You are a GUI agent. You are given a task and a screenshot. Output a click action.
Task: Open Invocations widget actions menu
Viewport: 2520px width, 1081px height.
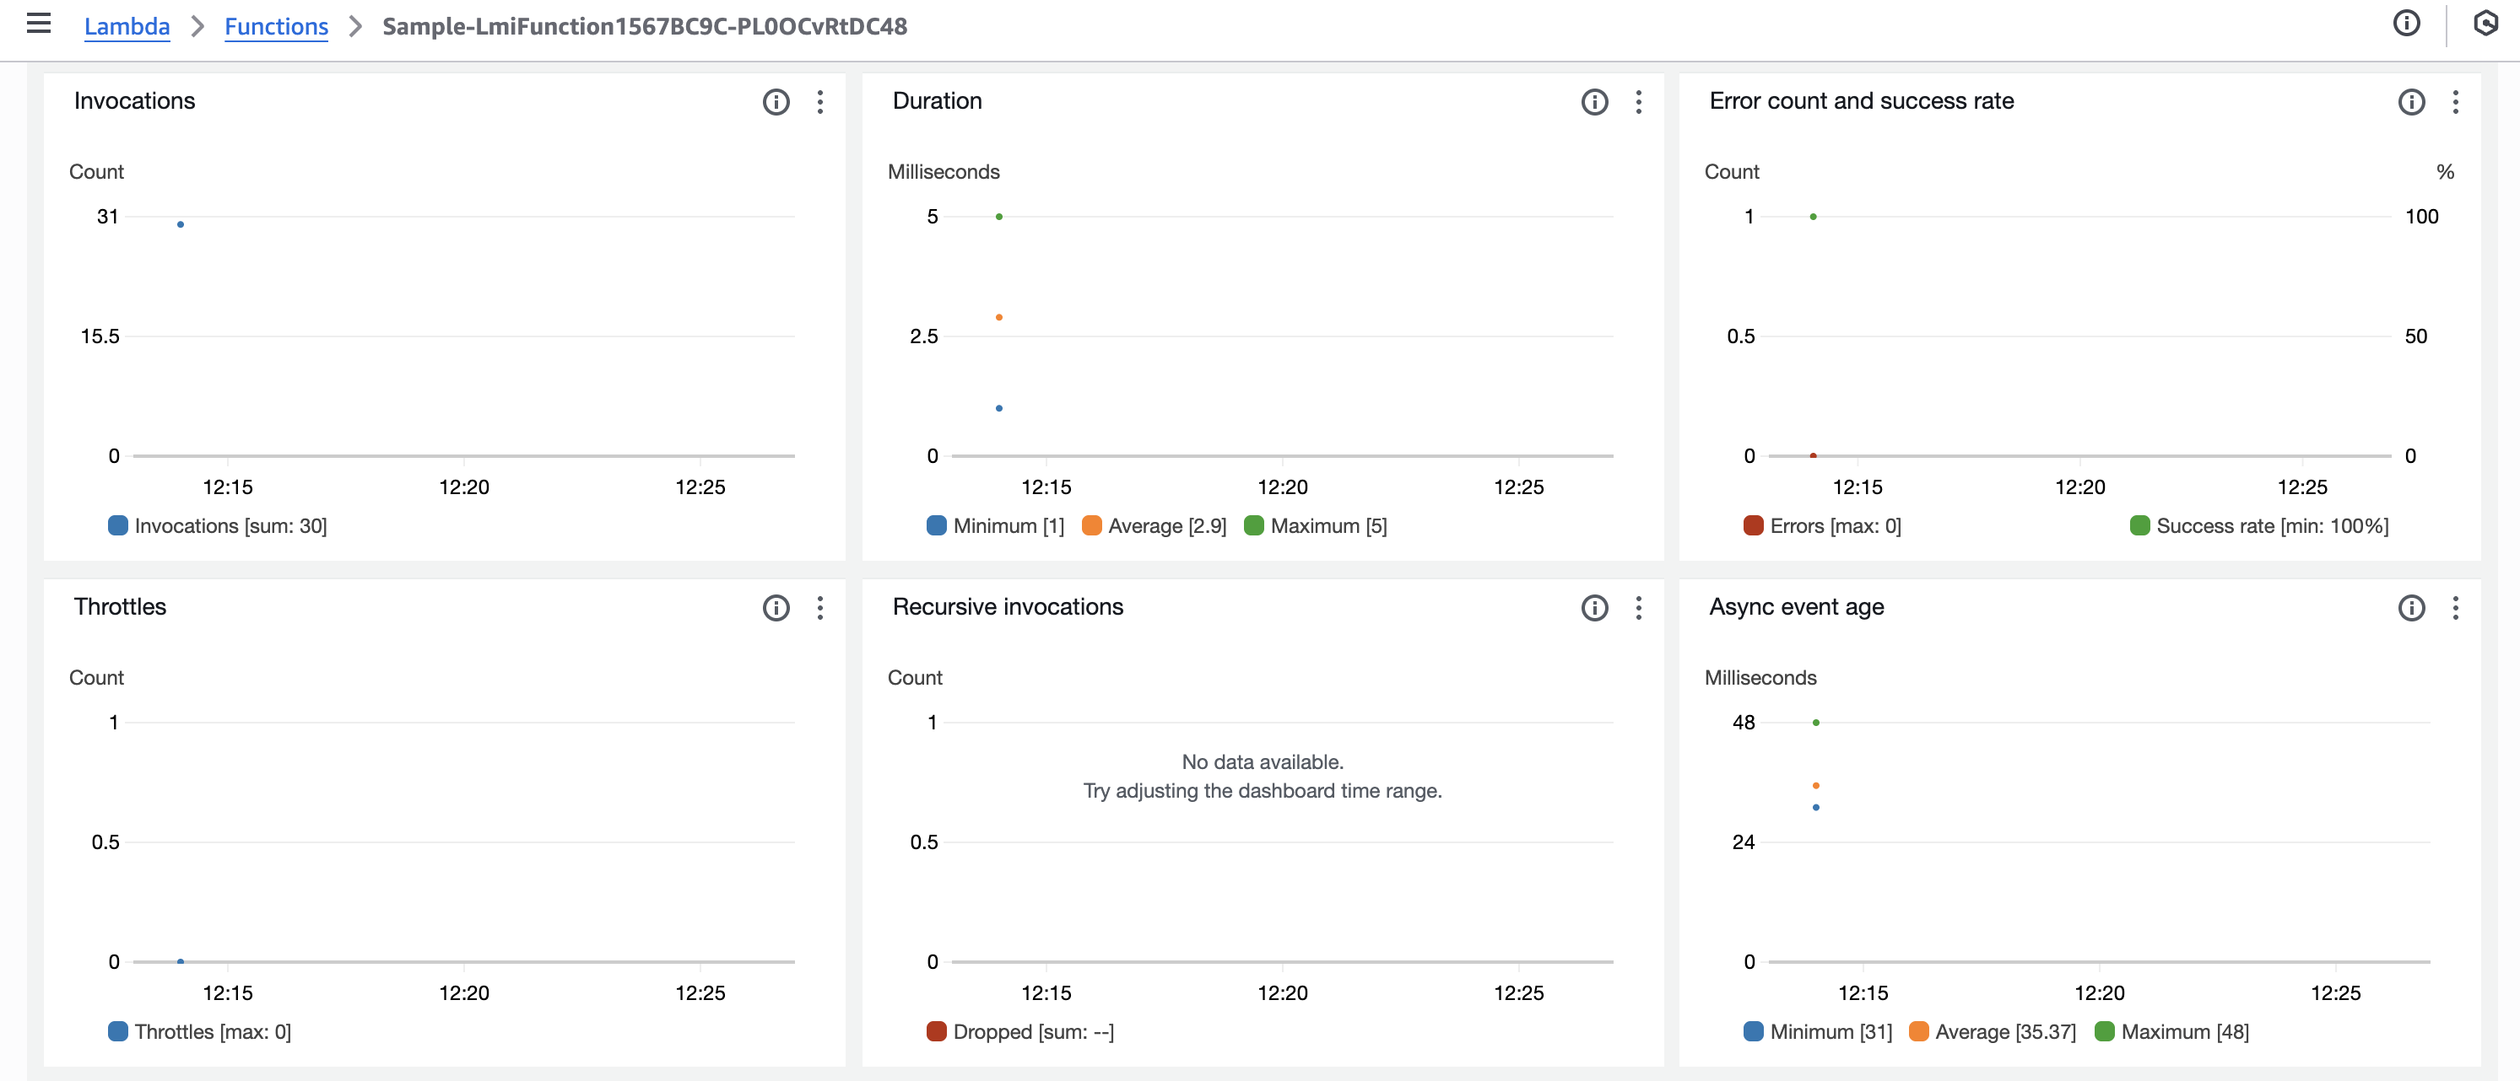(819, 102)
